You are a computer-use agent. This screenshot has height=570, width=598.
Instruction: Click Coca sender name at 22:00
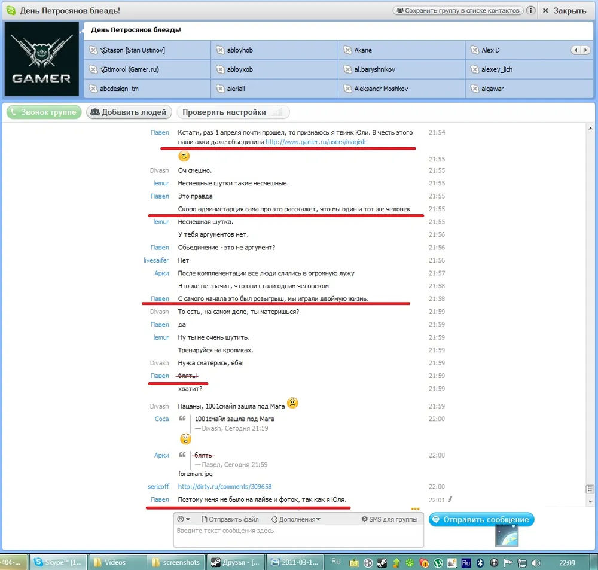click(x=161, y=419)
